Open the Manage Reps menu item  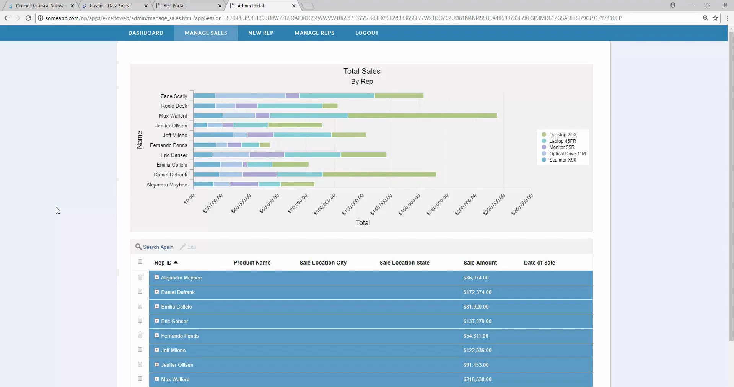click(314, 33)
